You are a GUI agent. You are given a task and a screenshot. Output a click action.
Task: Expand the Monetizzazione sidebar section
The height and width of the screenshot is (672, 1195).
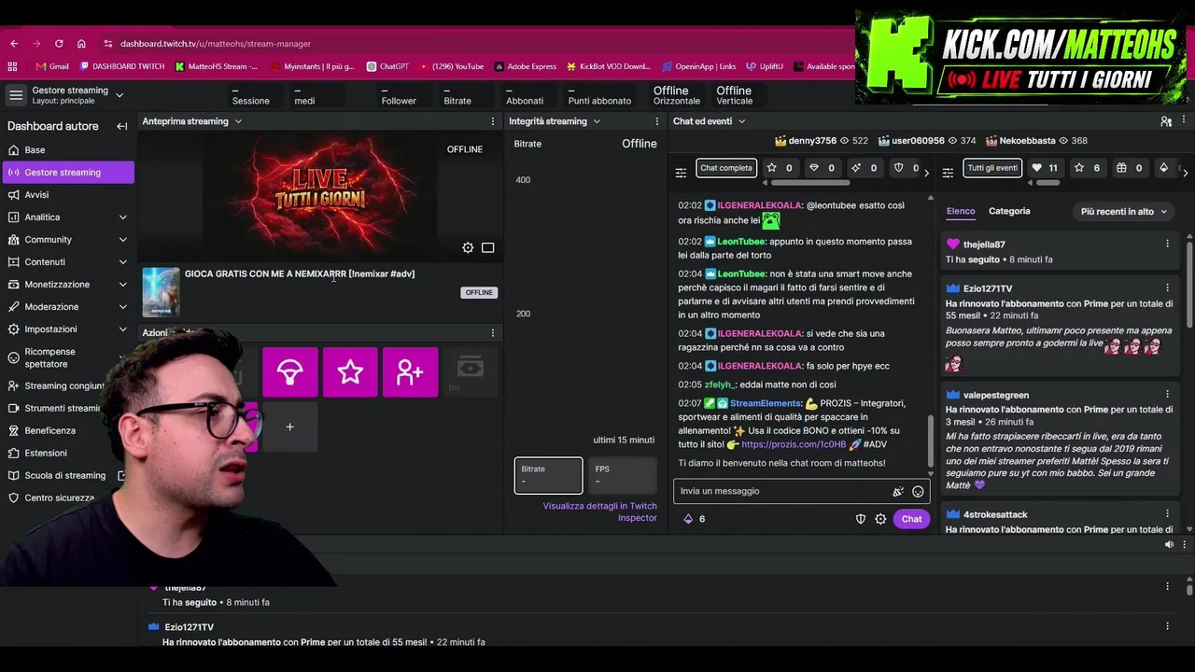(122, 285)
